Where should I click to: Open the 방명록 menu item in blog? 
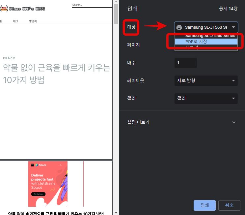coord(33,21)
